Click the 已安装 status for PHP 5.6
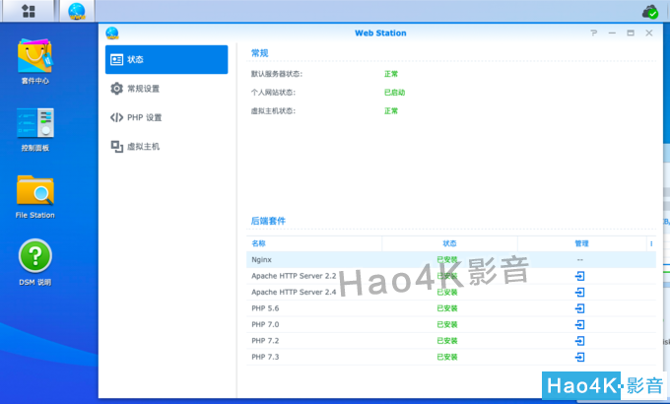670x404 pixels. [x=447, y=308]
